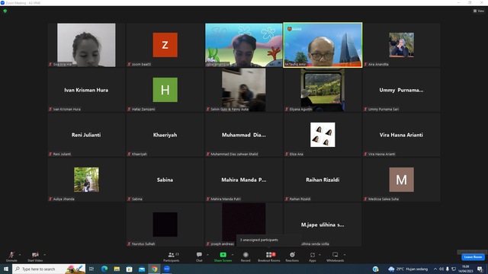Unmute the microphone
Image resolution: width=488 pixels, height=274 pixels.
pos(11,256)
